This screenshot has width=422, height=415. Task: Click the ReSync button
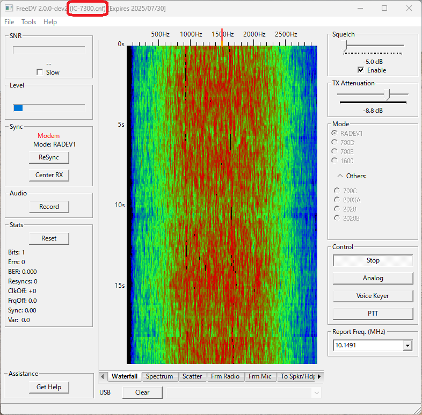(x=49, y=157)
